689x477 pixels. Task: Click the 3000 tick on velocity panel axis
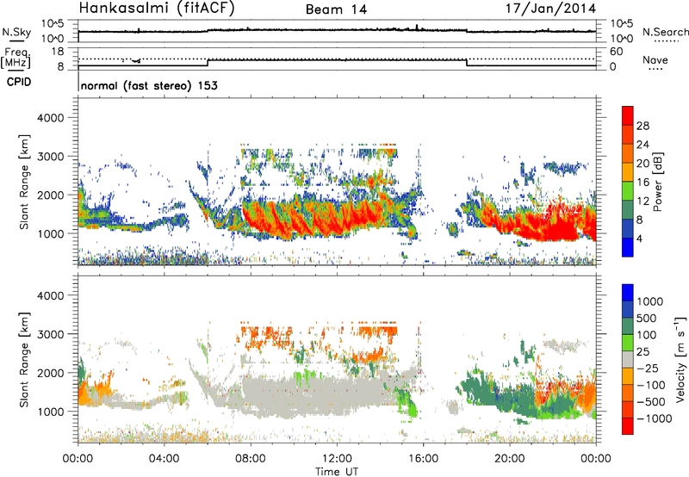click(x=50, y=334)
